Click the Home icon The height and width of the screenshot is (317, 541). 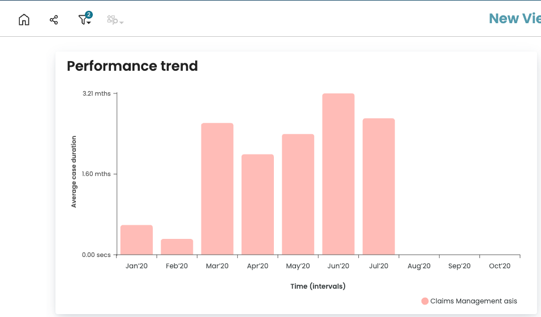pos(24,20)
